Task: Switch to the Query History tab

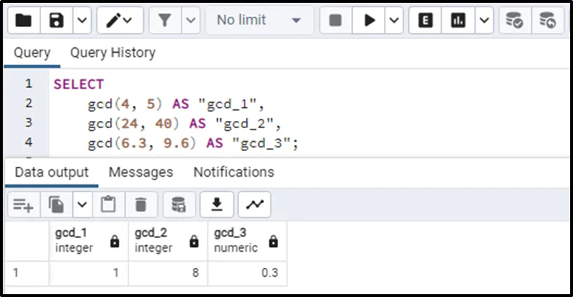Action: coord(113,53)
